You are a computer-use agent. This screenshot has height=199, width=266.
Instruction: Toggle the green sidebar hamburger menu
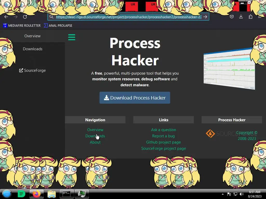[x=72, y=37]
